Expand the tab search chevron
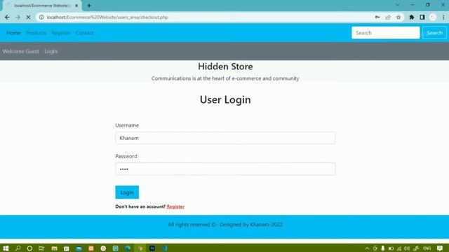This screenshot has height=252, width=449. [x=398, y=5]
